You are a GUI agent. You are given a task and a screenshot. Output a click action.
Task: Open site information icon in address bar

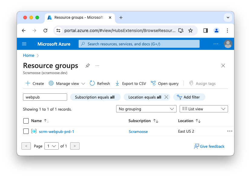58,31
